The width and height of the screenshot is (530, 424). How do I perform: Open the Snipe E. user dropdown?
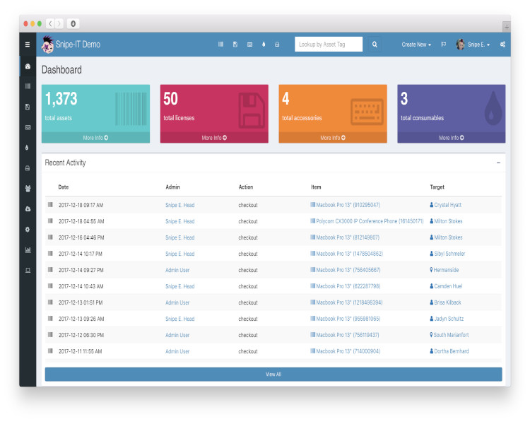point(473,45)
